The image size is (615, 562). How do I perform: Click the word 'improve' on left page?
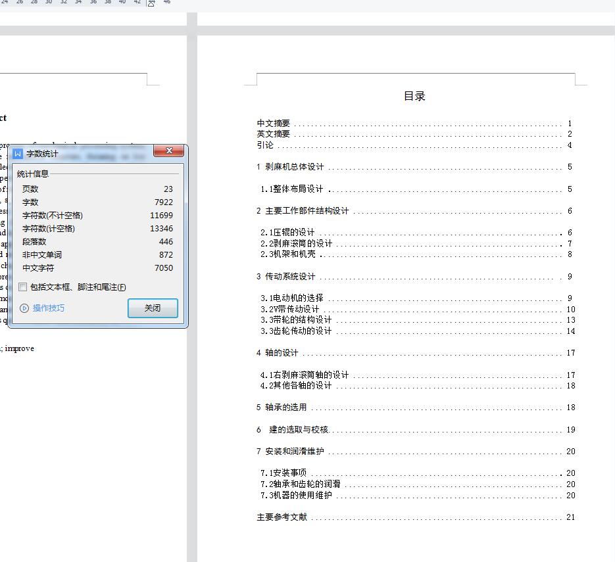coord(20,349)
